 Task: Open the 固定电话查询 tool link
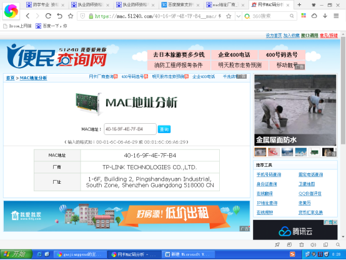click(310, 174)
